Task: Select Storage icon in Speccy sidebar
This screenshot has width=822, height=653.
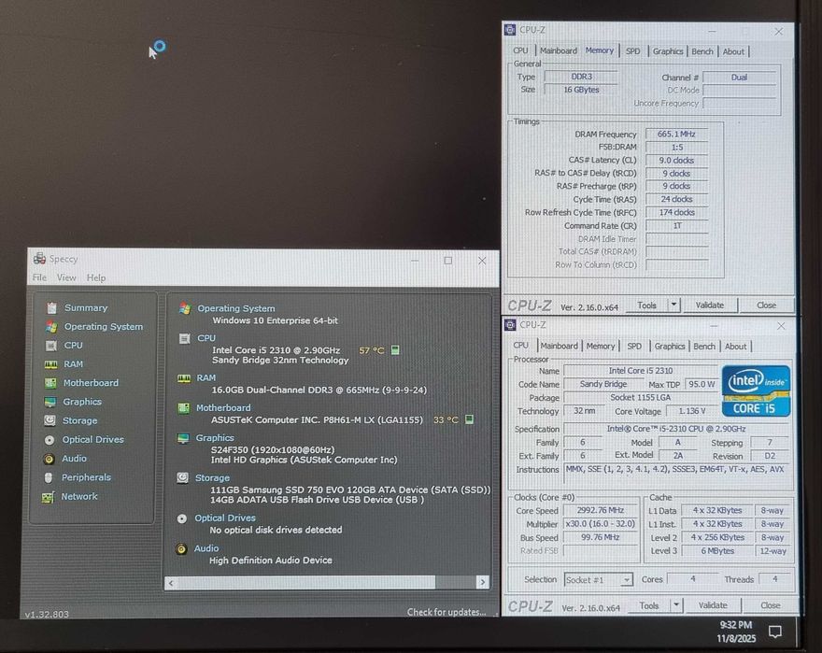Action: point(50,420)
